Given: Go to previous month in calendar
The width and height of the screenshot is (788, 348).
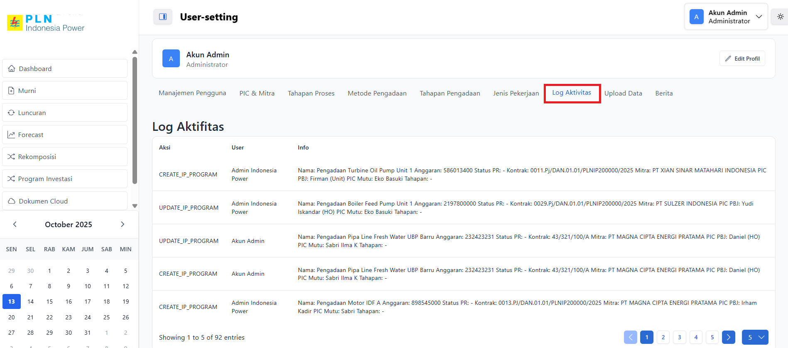Looking at the screenshot, I should tap(15, 224).
